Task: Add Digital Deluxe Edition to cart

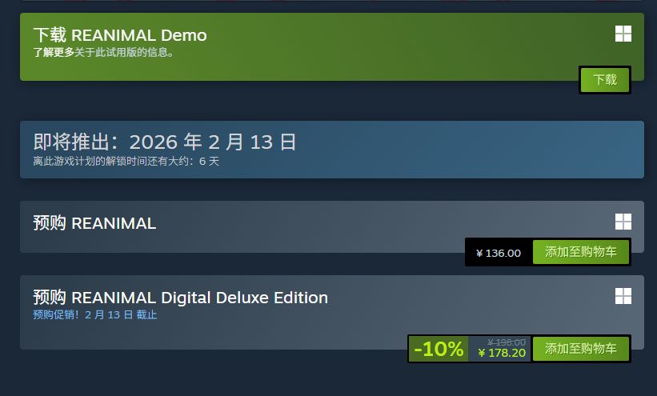Action: tap(580, 349)
